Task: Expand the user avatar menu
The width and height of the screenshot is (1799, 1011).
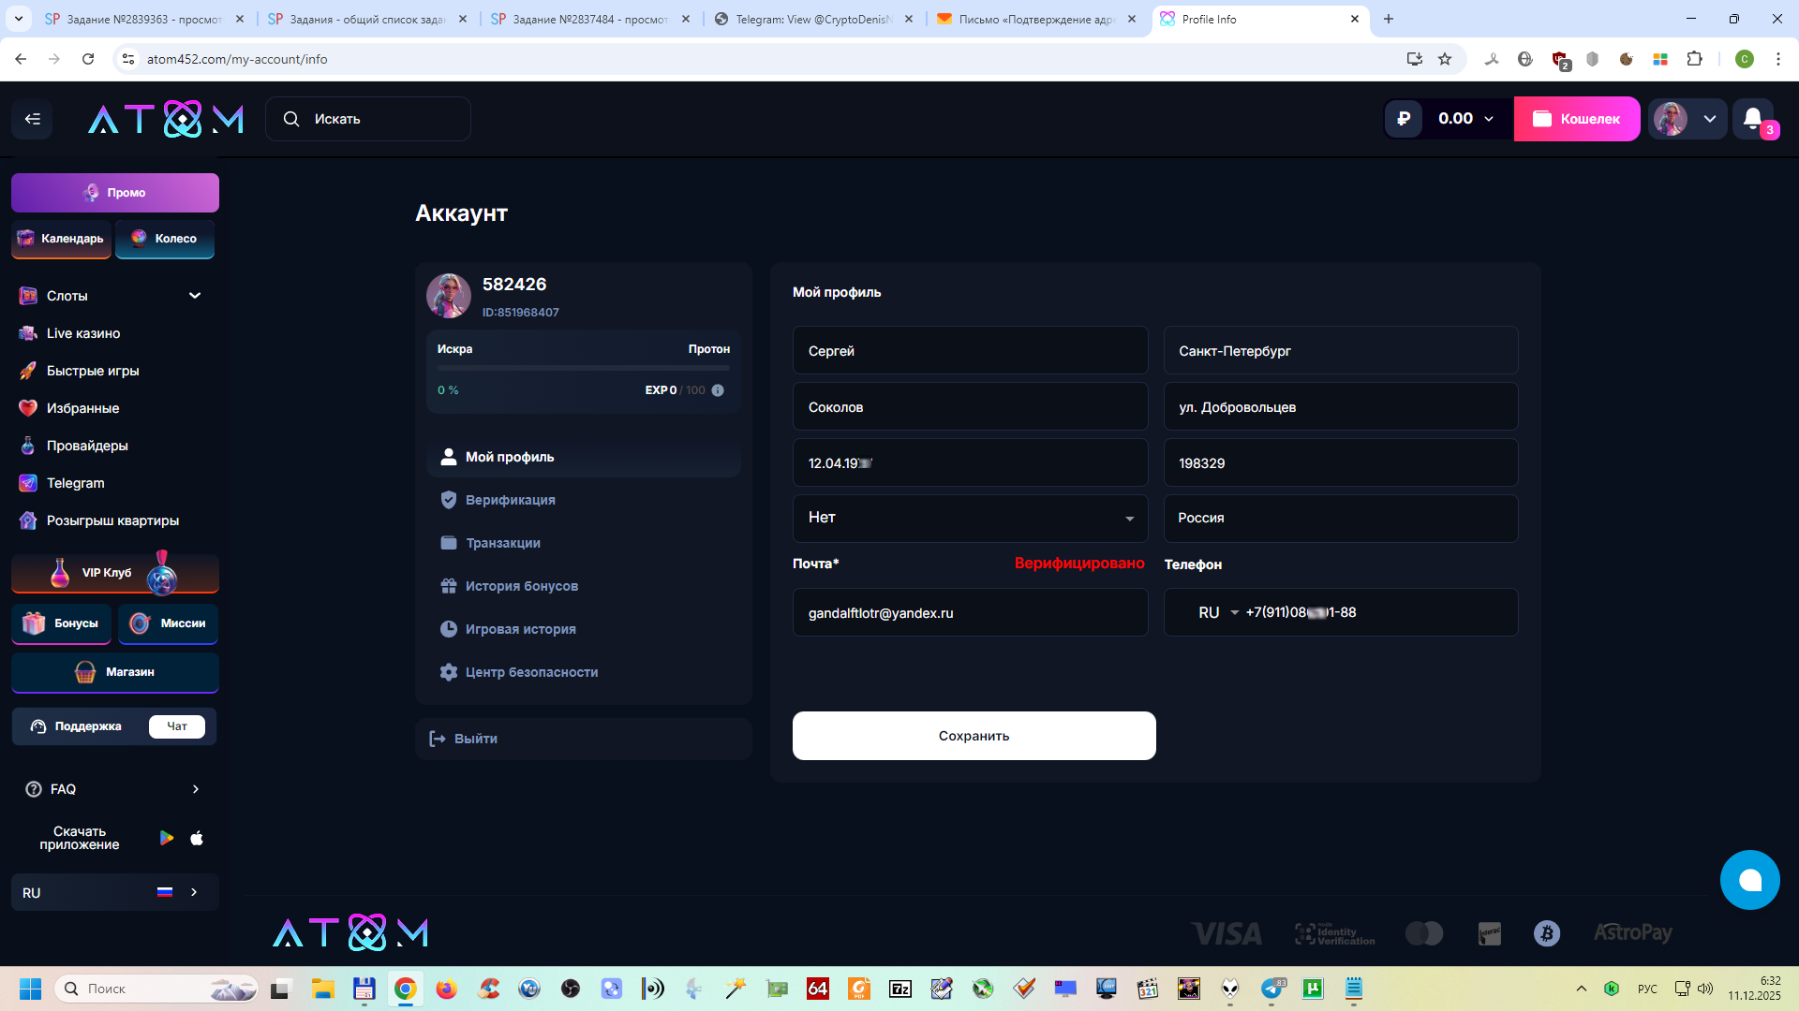Action: pos(1709,119)
